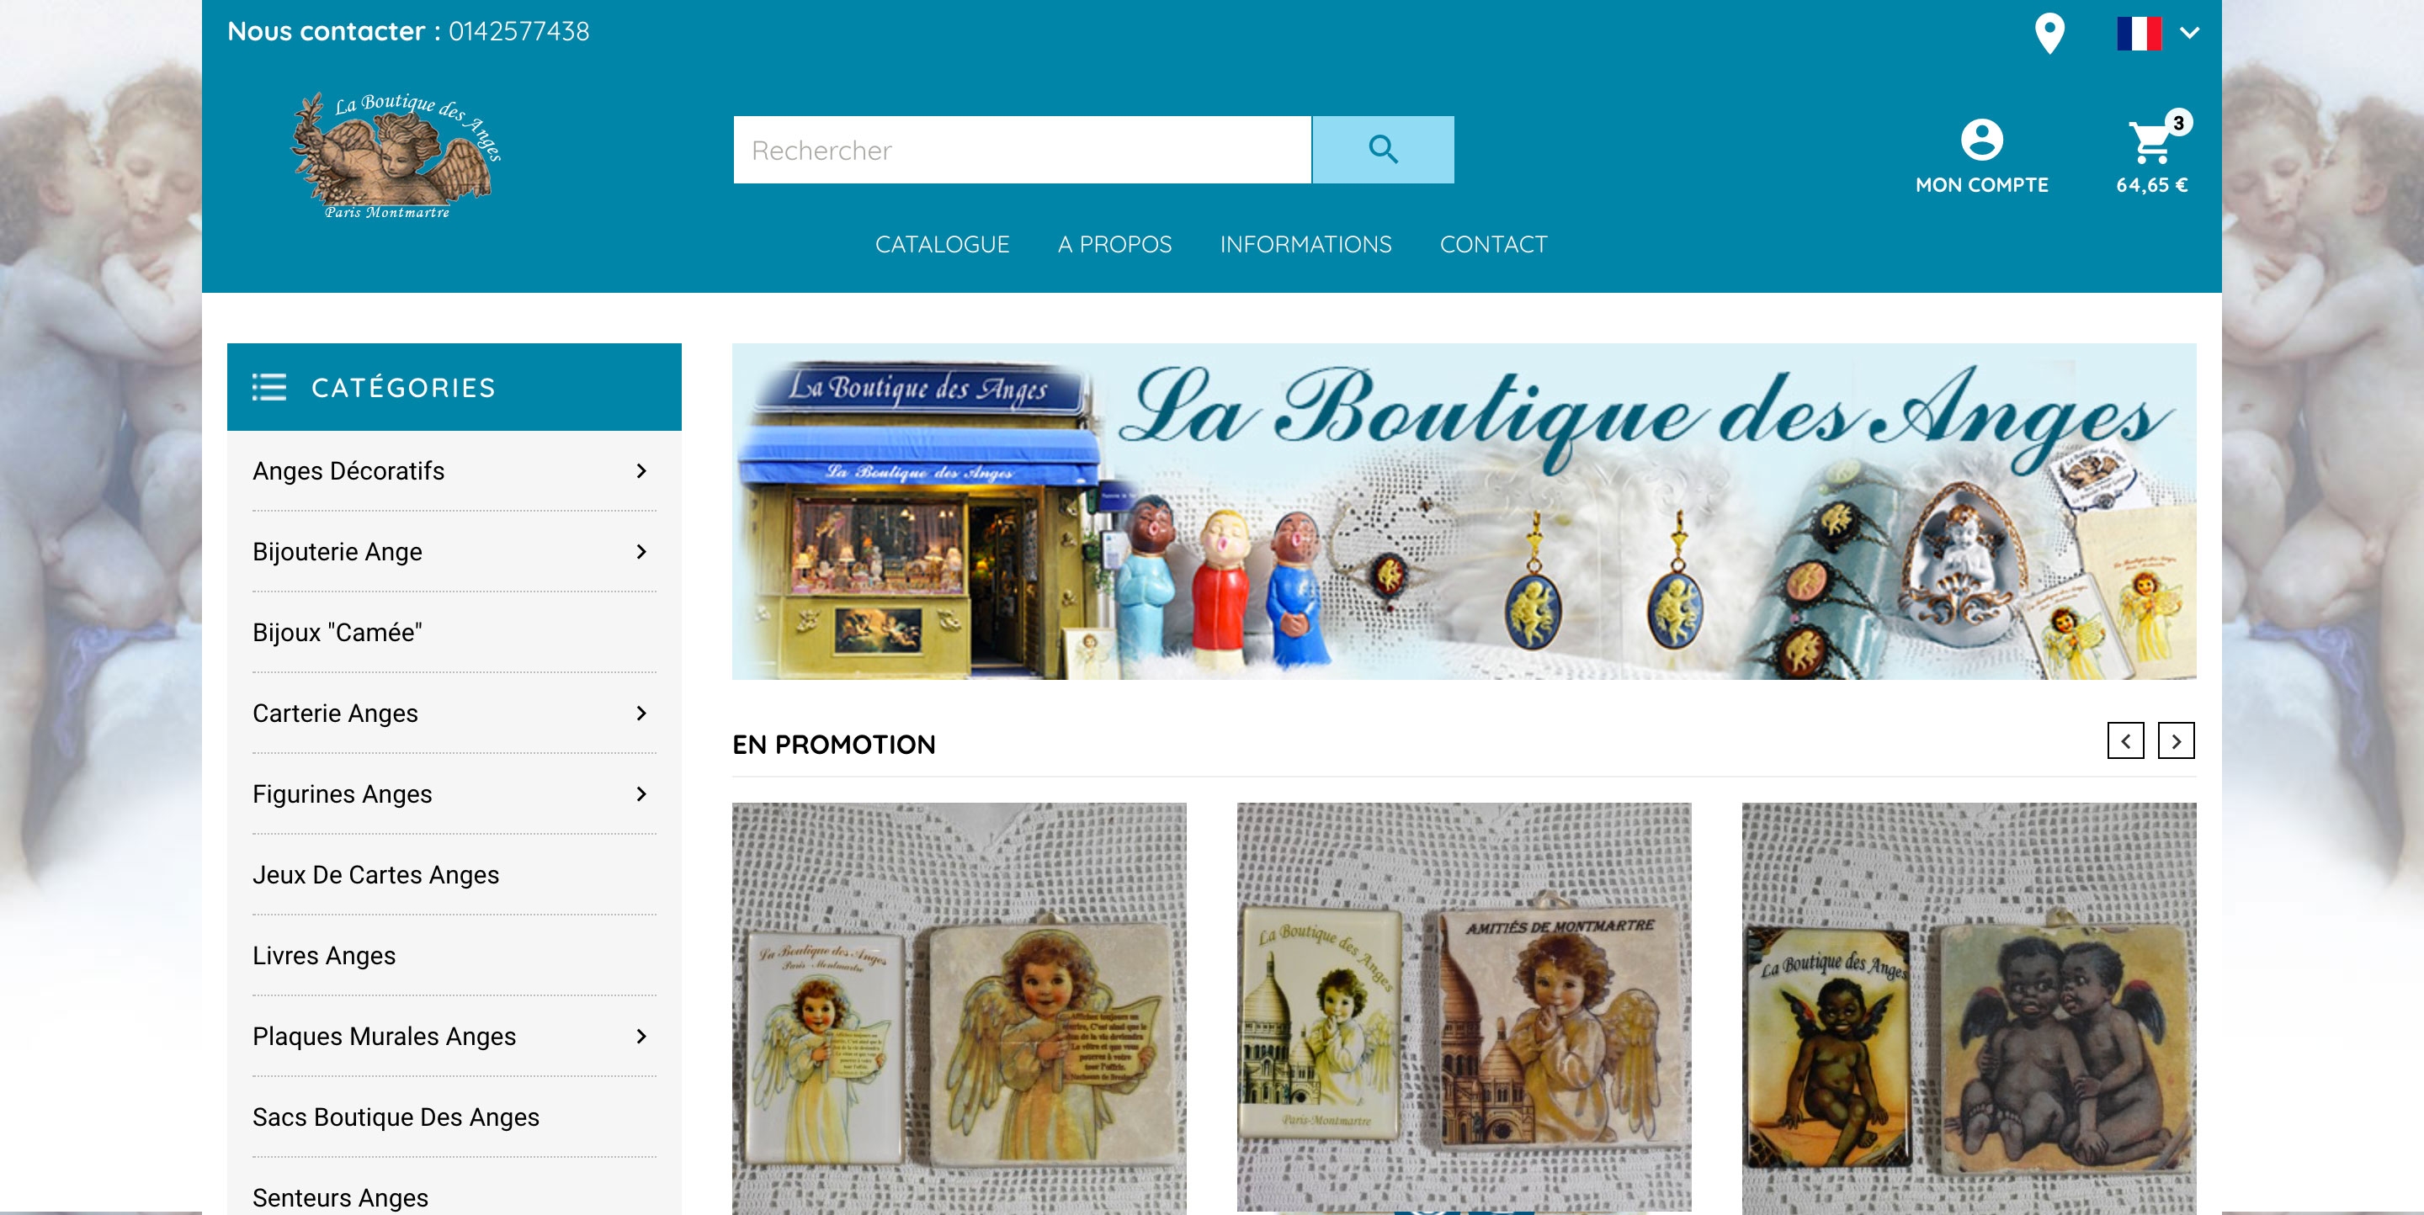Open the A PROPOS menu
Image resolution: width=2424 pixels, height=1215 pixels.
tap(1114, 245)
